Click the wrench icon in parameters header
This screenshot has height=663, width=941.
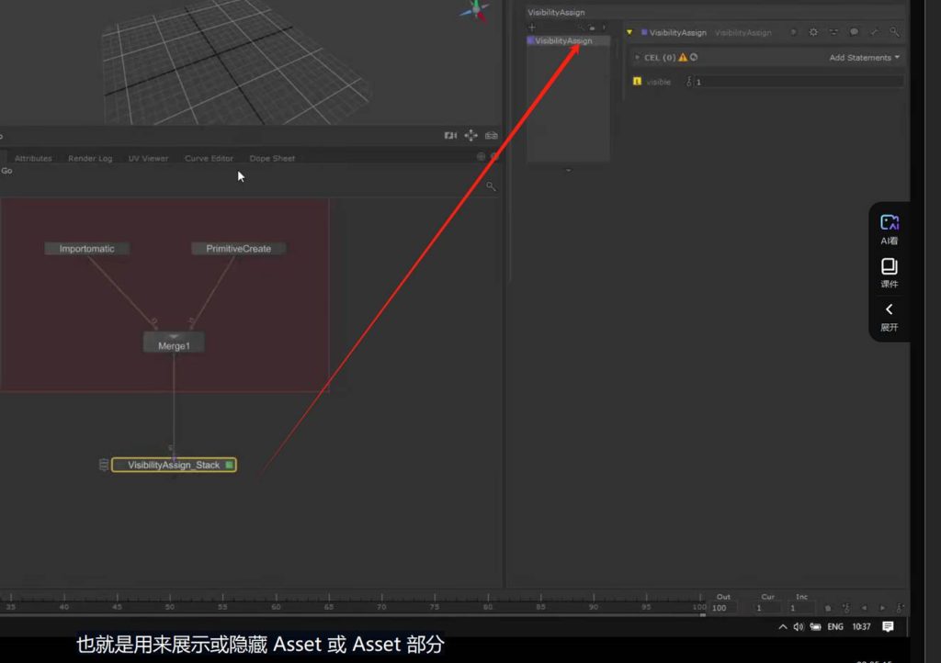point(874,32)
